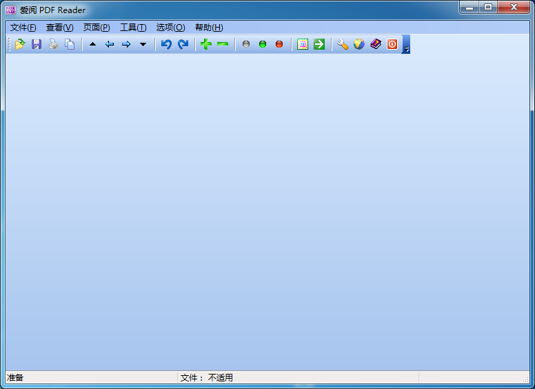Click the open file folder icon
535x389 pixels.
coord(20,44)
